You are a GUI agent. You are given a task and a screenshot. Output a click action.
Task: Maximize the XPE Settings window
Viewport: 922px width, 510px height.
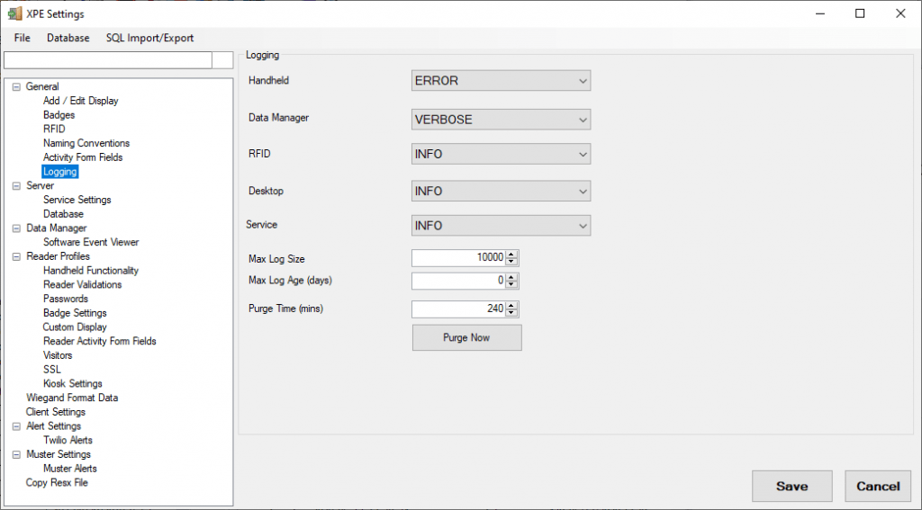tap(860, 13)
